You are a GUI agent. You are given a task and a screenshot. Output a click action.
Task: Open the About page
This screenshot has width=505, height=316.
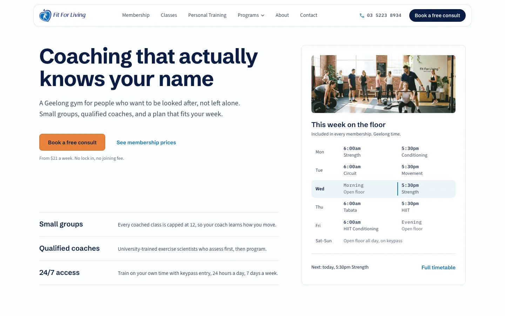(x=282, y=15)
